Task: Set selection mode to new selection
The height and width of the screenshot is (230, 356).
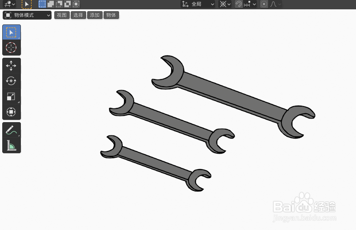Action: pos(42,4)
